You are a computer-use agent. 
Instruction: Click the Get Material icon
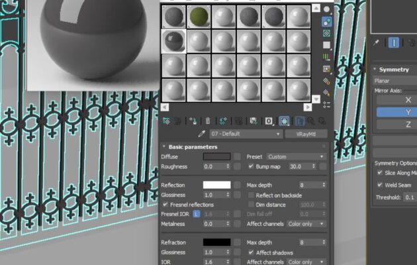pos(166,121)
